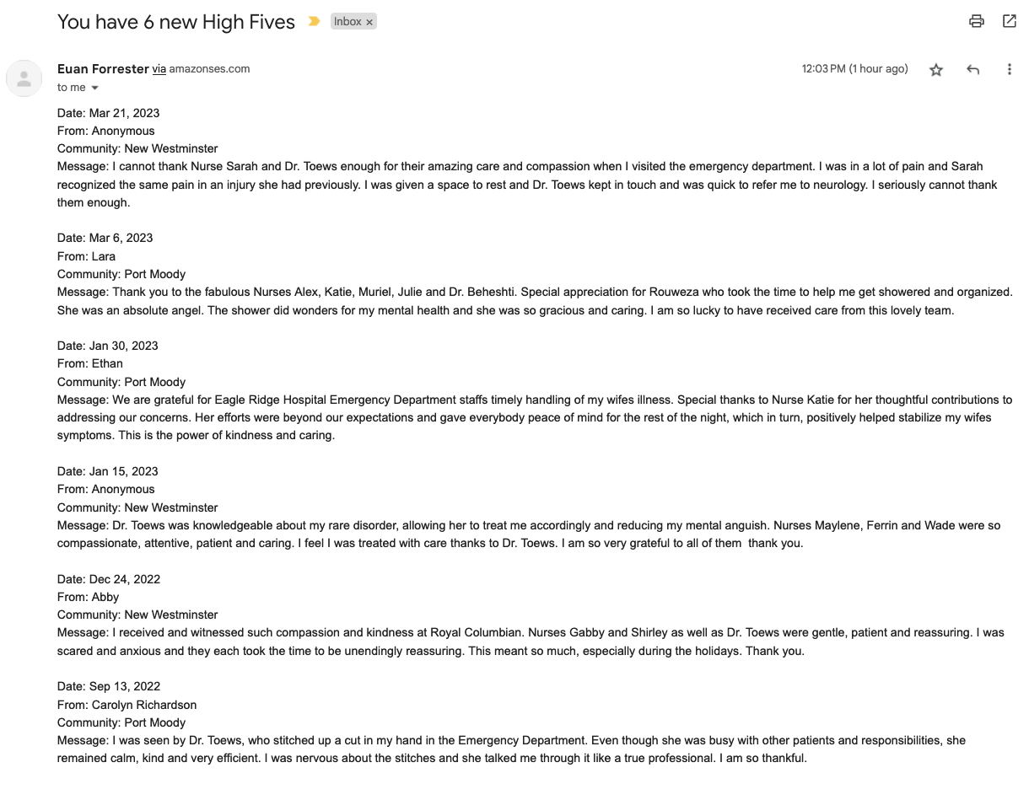Click the "Date: Dec 24, 2022" line
The height and width of the screenshot is (800, 1029).
pos(109,579)
